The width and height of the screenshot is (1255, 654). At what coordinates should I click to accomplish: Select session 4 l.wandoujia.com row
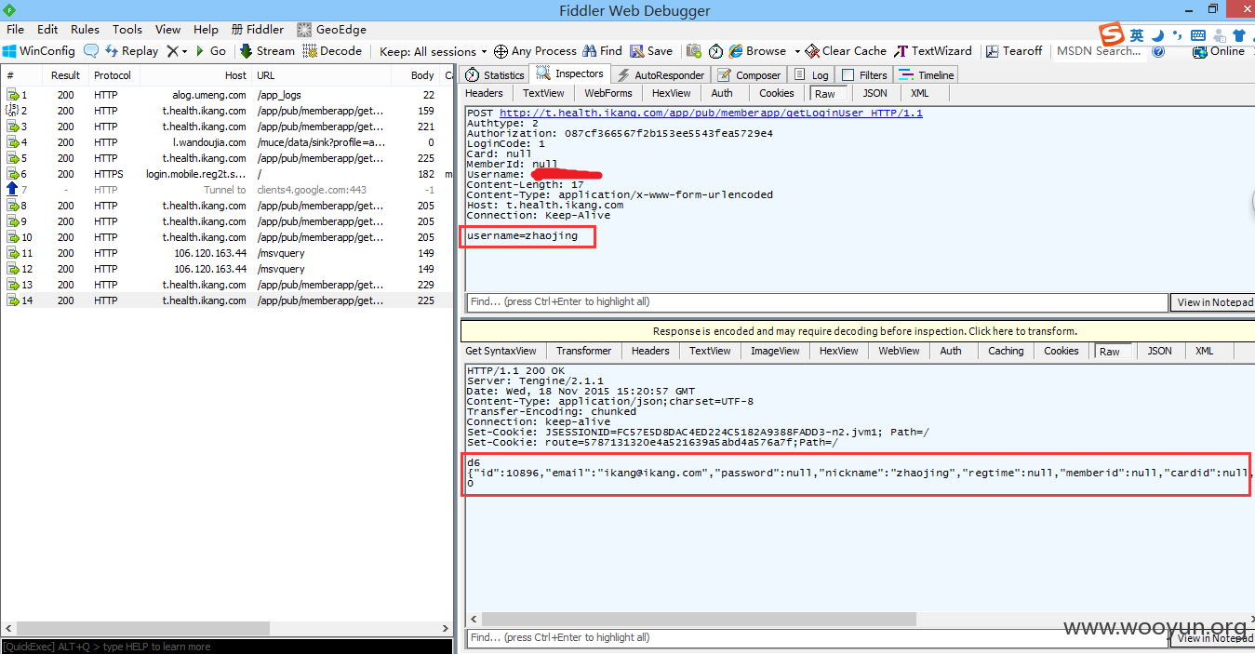click(227, 142)
